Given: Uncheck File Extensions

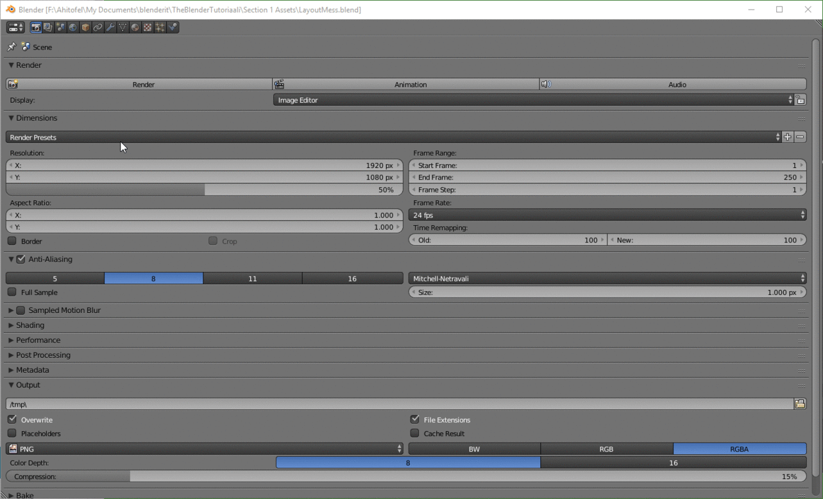Looking at the screenshot, I should [415, 419].
